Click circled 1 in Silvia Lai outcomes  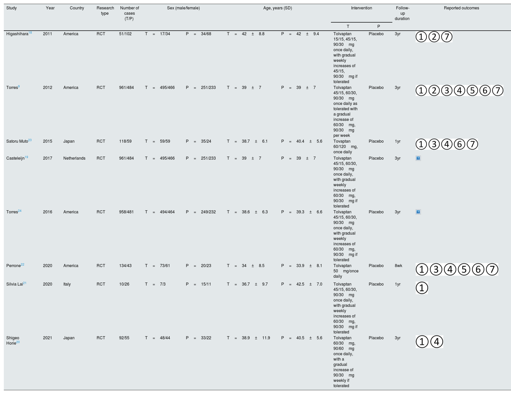[x=422, y=288]
